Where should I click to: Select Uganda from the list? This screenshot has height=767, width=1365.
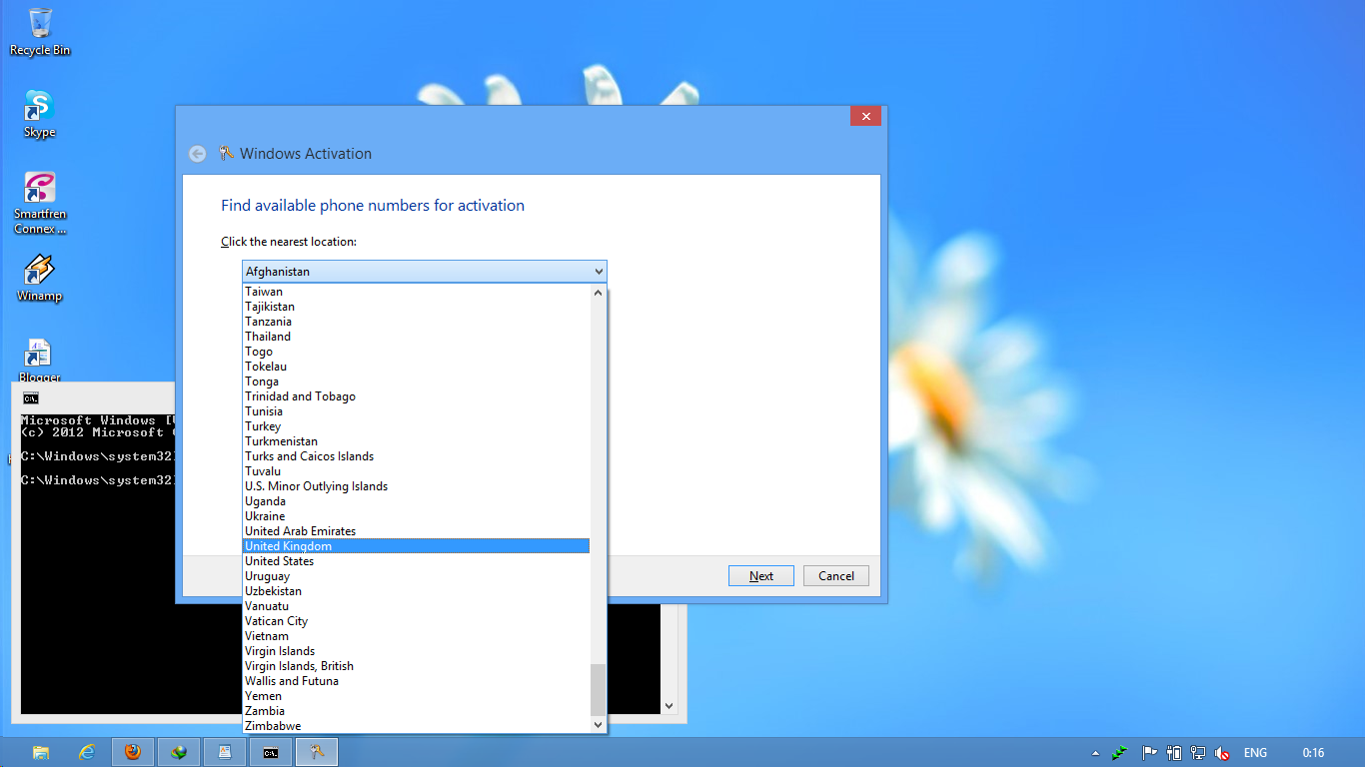417,501
